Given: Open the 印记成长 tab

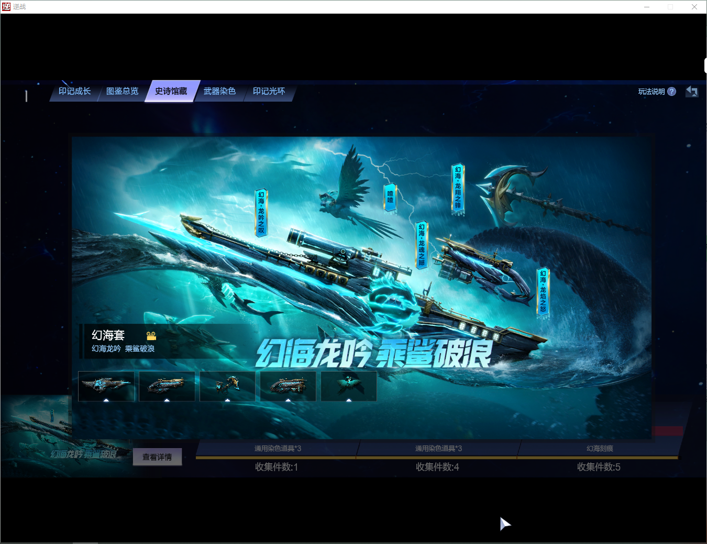Looking at the screenshot, I should tap(74, 91).
